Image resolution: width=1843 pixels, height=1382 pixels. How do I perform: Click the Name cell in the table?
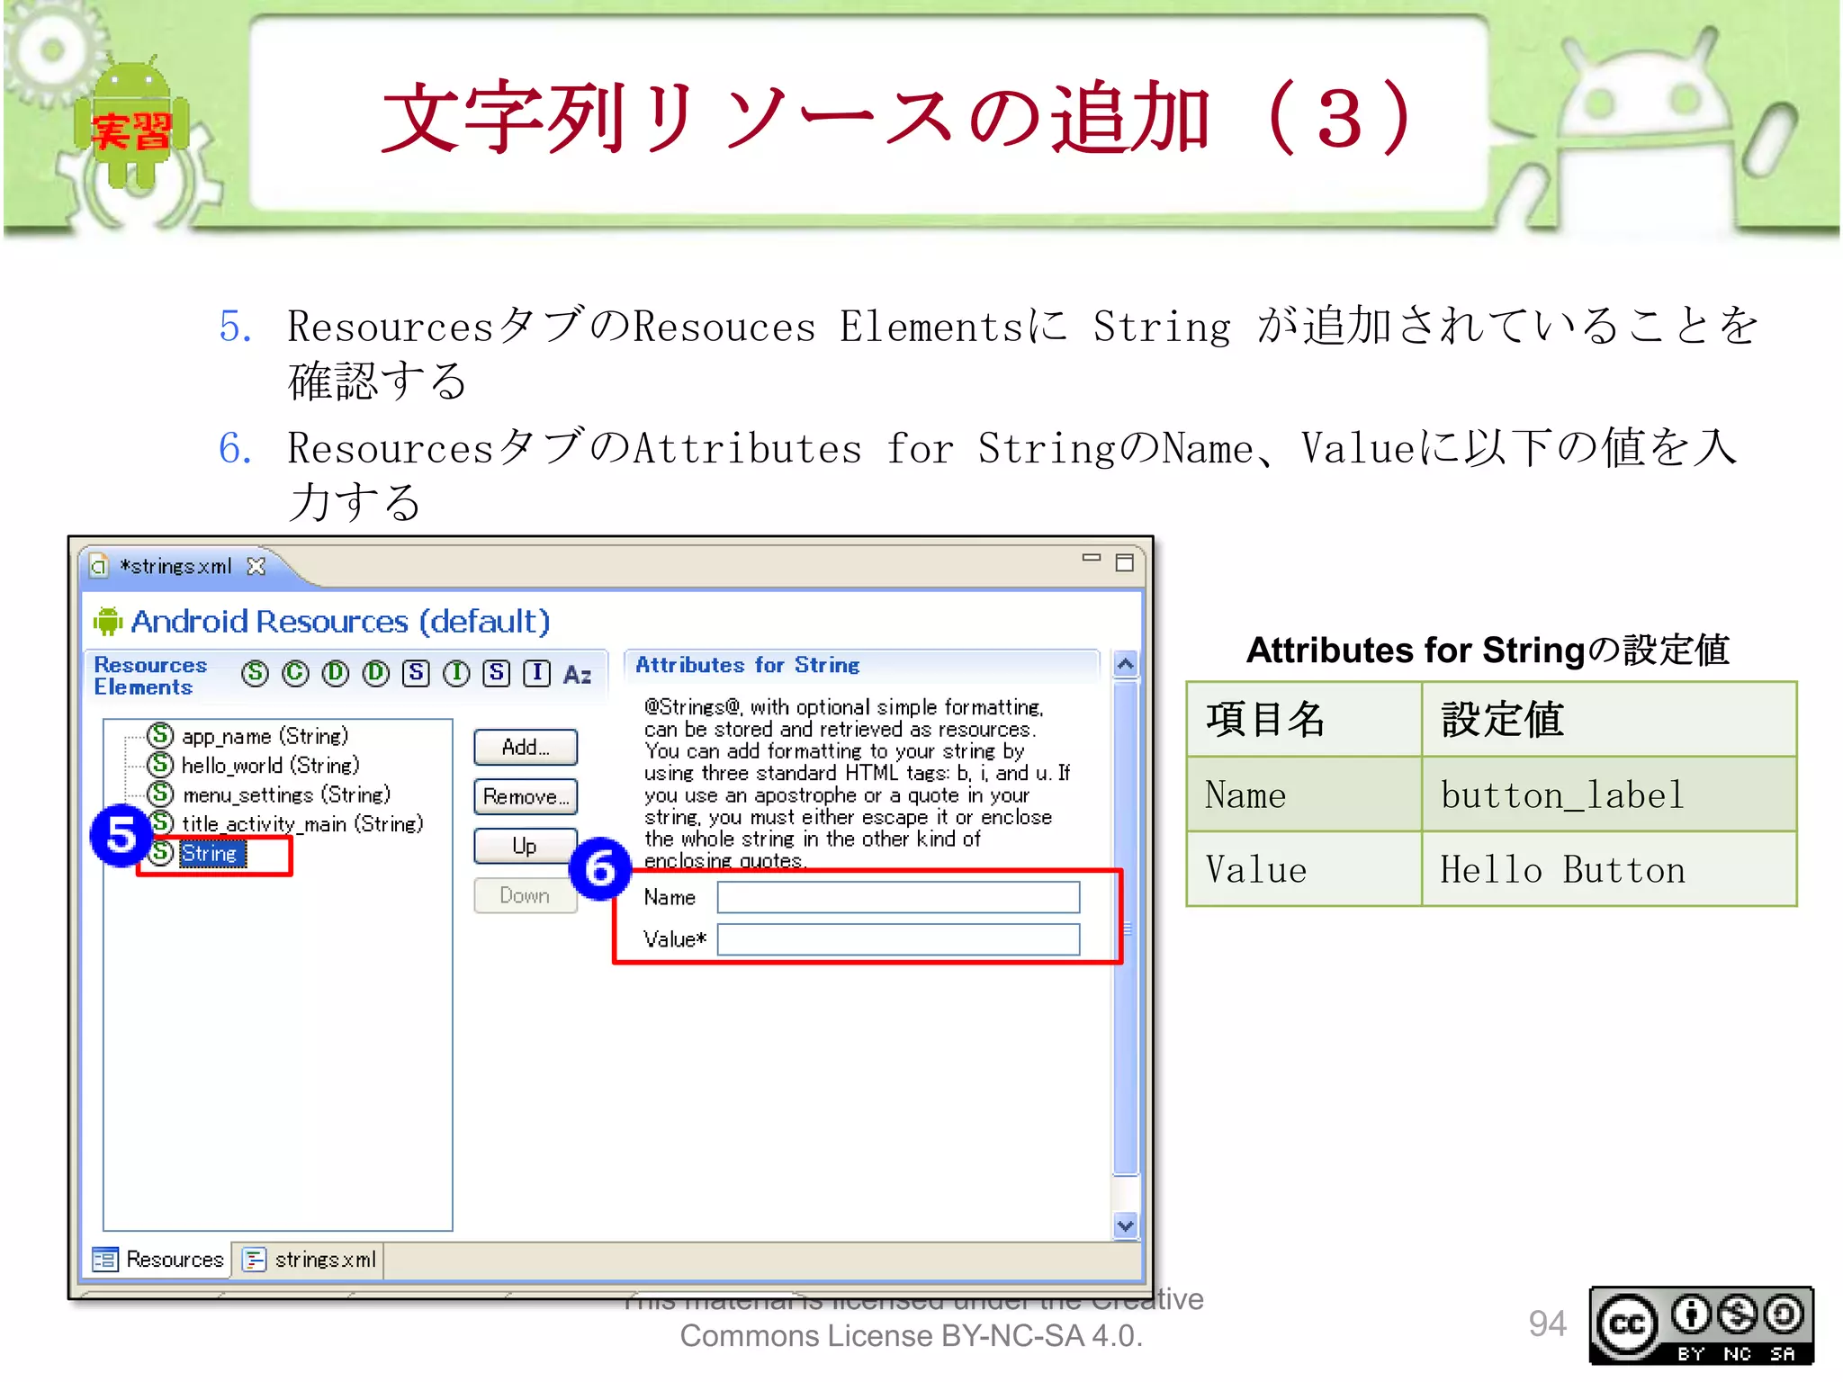pos(1305,794)
